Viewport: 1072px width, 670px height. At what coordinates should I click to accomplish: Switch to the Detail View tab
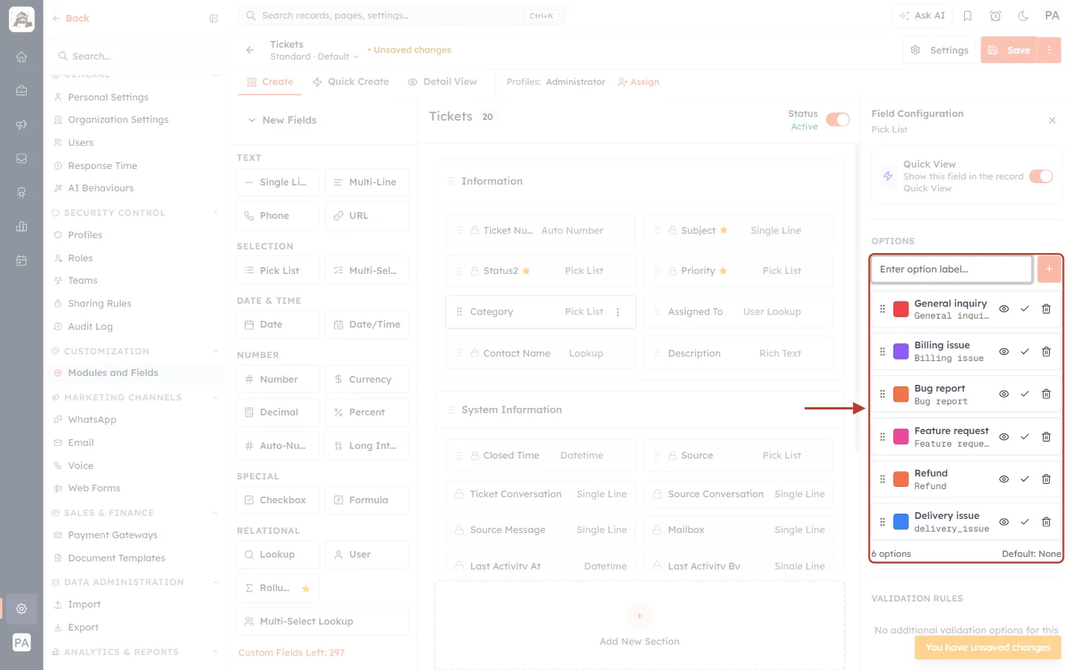click(x=442, y=82)
